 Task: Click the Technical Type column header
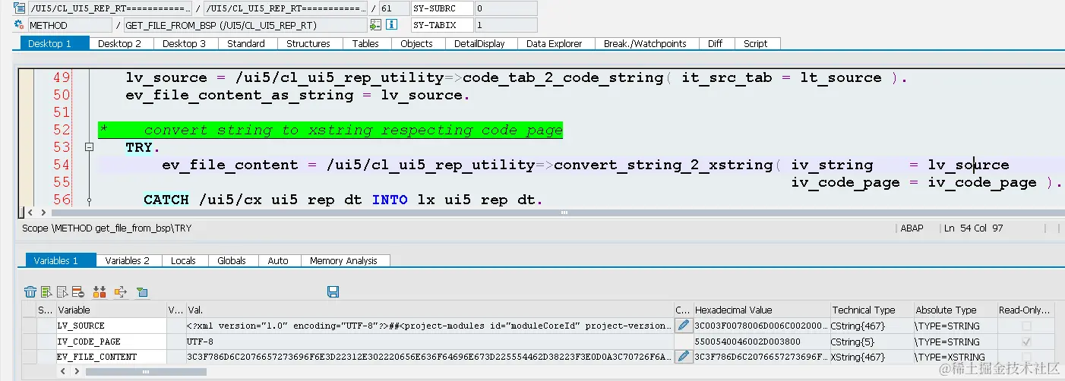point(871,310)
